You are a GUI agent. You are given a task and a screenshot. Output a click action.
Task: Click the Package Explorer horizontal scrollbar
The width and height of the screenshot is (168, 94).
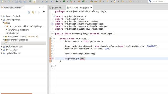click(17, 93)
